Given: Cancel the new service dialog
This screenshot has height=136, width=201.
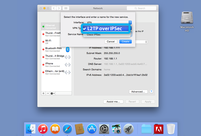Looking at the screenshot, I should tap(111, 41).
